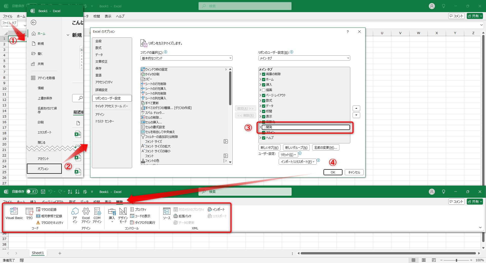
Task: Select the Sheet1 sheet tab
Action: point(38,253)
